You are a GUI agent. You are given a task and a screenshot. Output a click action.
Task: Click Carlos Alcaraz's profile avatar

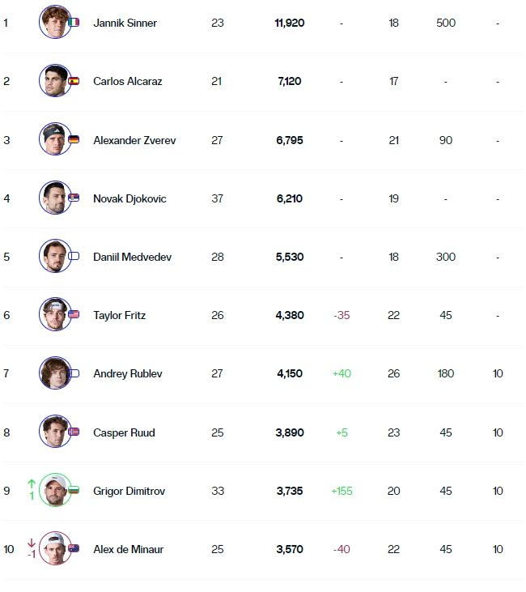[54, 81]
